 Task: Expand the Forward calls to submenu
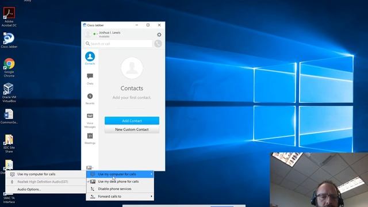click(x=120, y=197)
